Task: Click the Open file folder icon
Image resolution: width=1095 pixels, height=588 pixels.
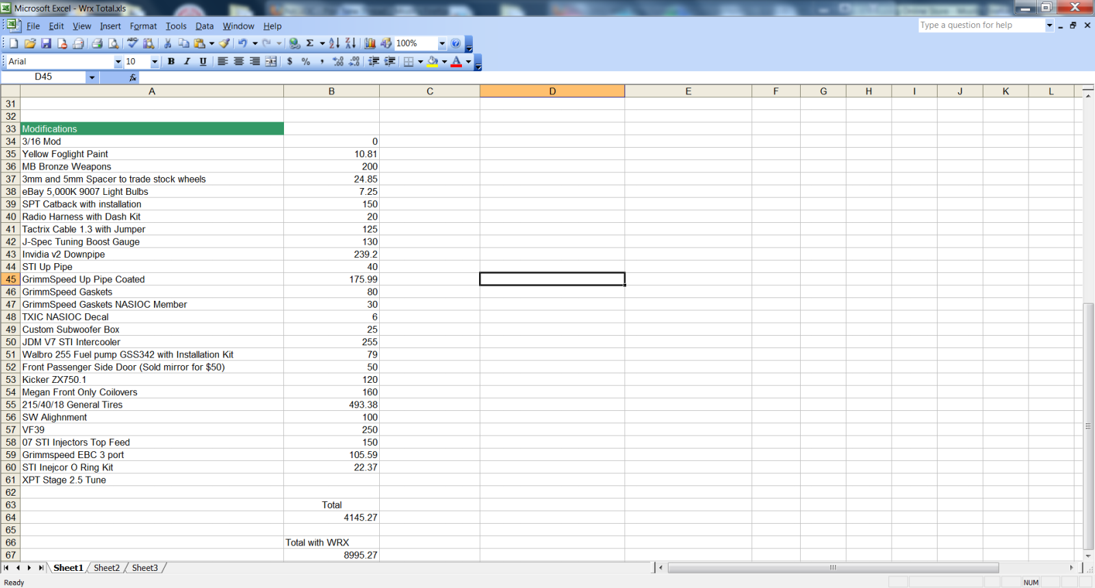Action: (x=30, y=43)
